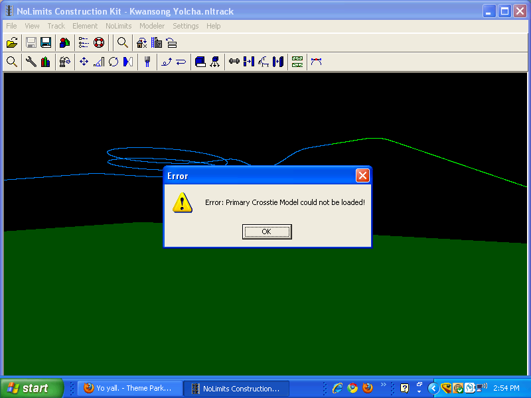Click the 2:54 PM system clock
The width and height of the screenshot is (531, 398).
[x=506, y=388]
